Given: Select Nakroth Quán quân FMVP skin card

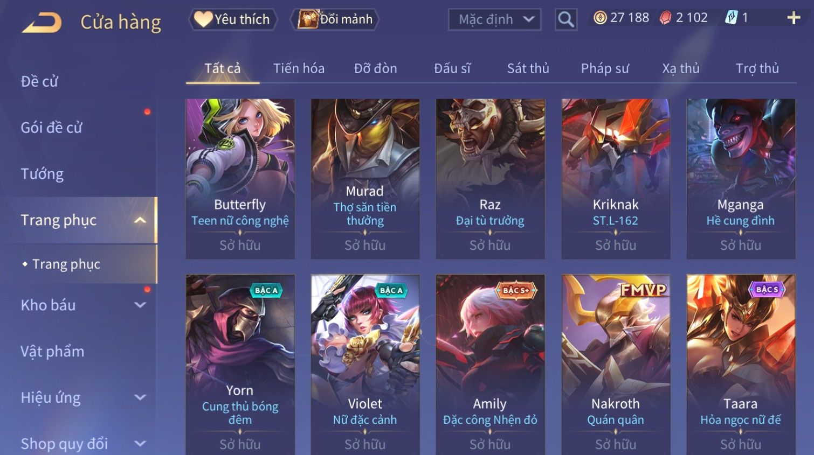Looking at the screenshot, I should (616, 365).
